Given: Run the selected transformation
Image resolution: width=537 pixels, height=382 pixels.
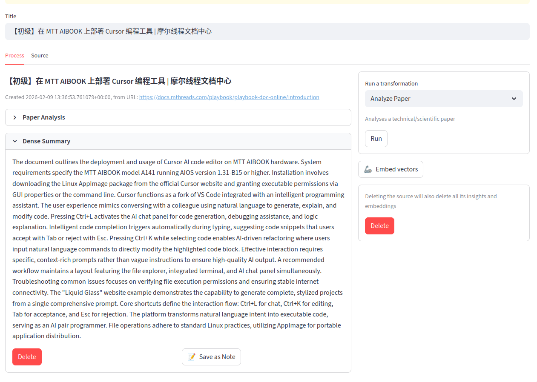Looking at the screenshot, I should (x=376, y=139).
